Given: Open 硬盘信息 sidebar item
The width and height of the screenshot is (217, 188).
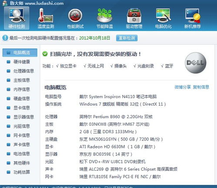Looking at the screenshot, I should tap(20, 99).
